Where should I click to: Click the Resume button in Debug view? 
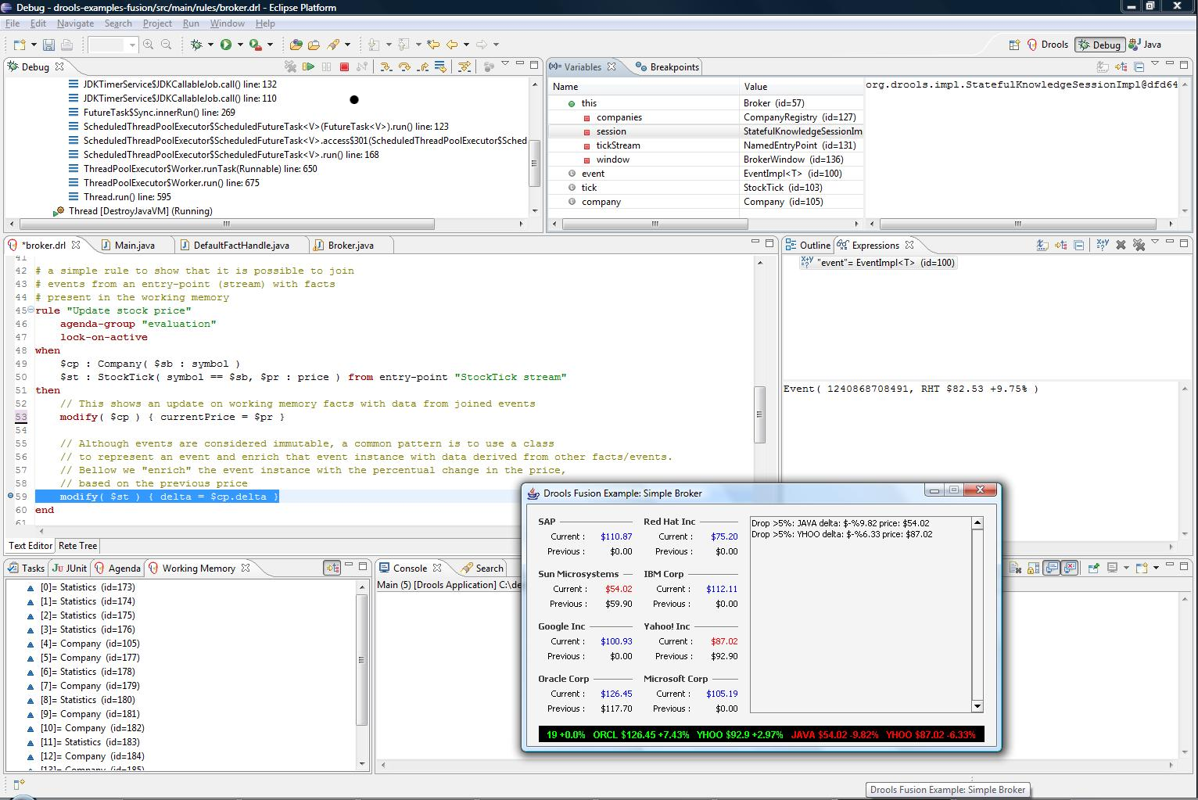click(308, 67)
